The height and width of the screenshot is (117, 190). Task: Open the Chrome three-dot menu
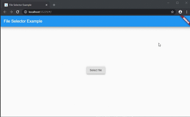[x=186, y=12]
